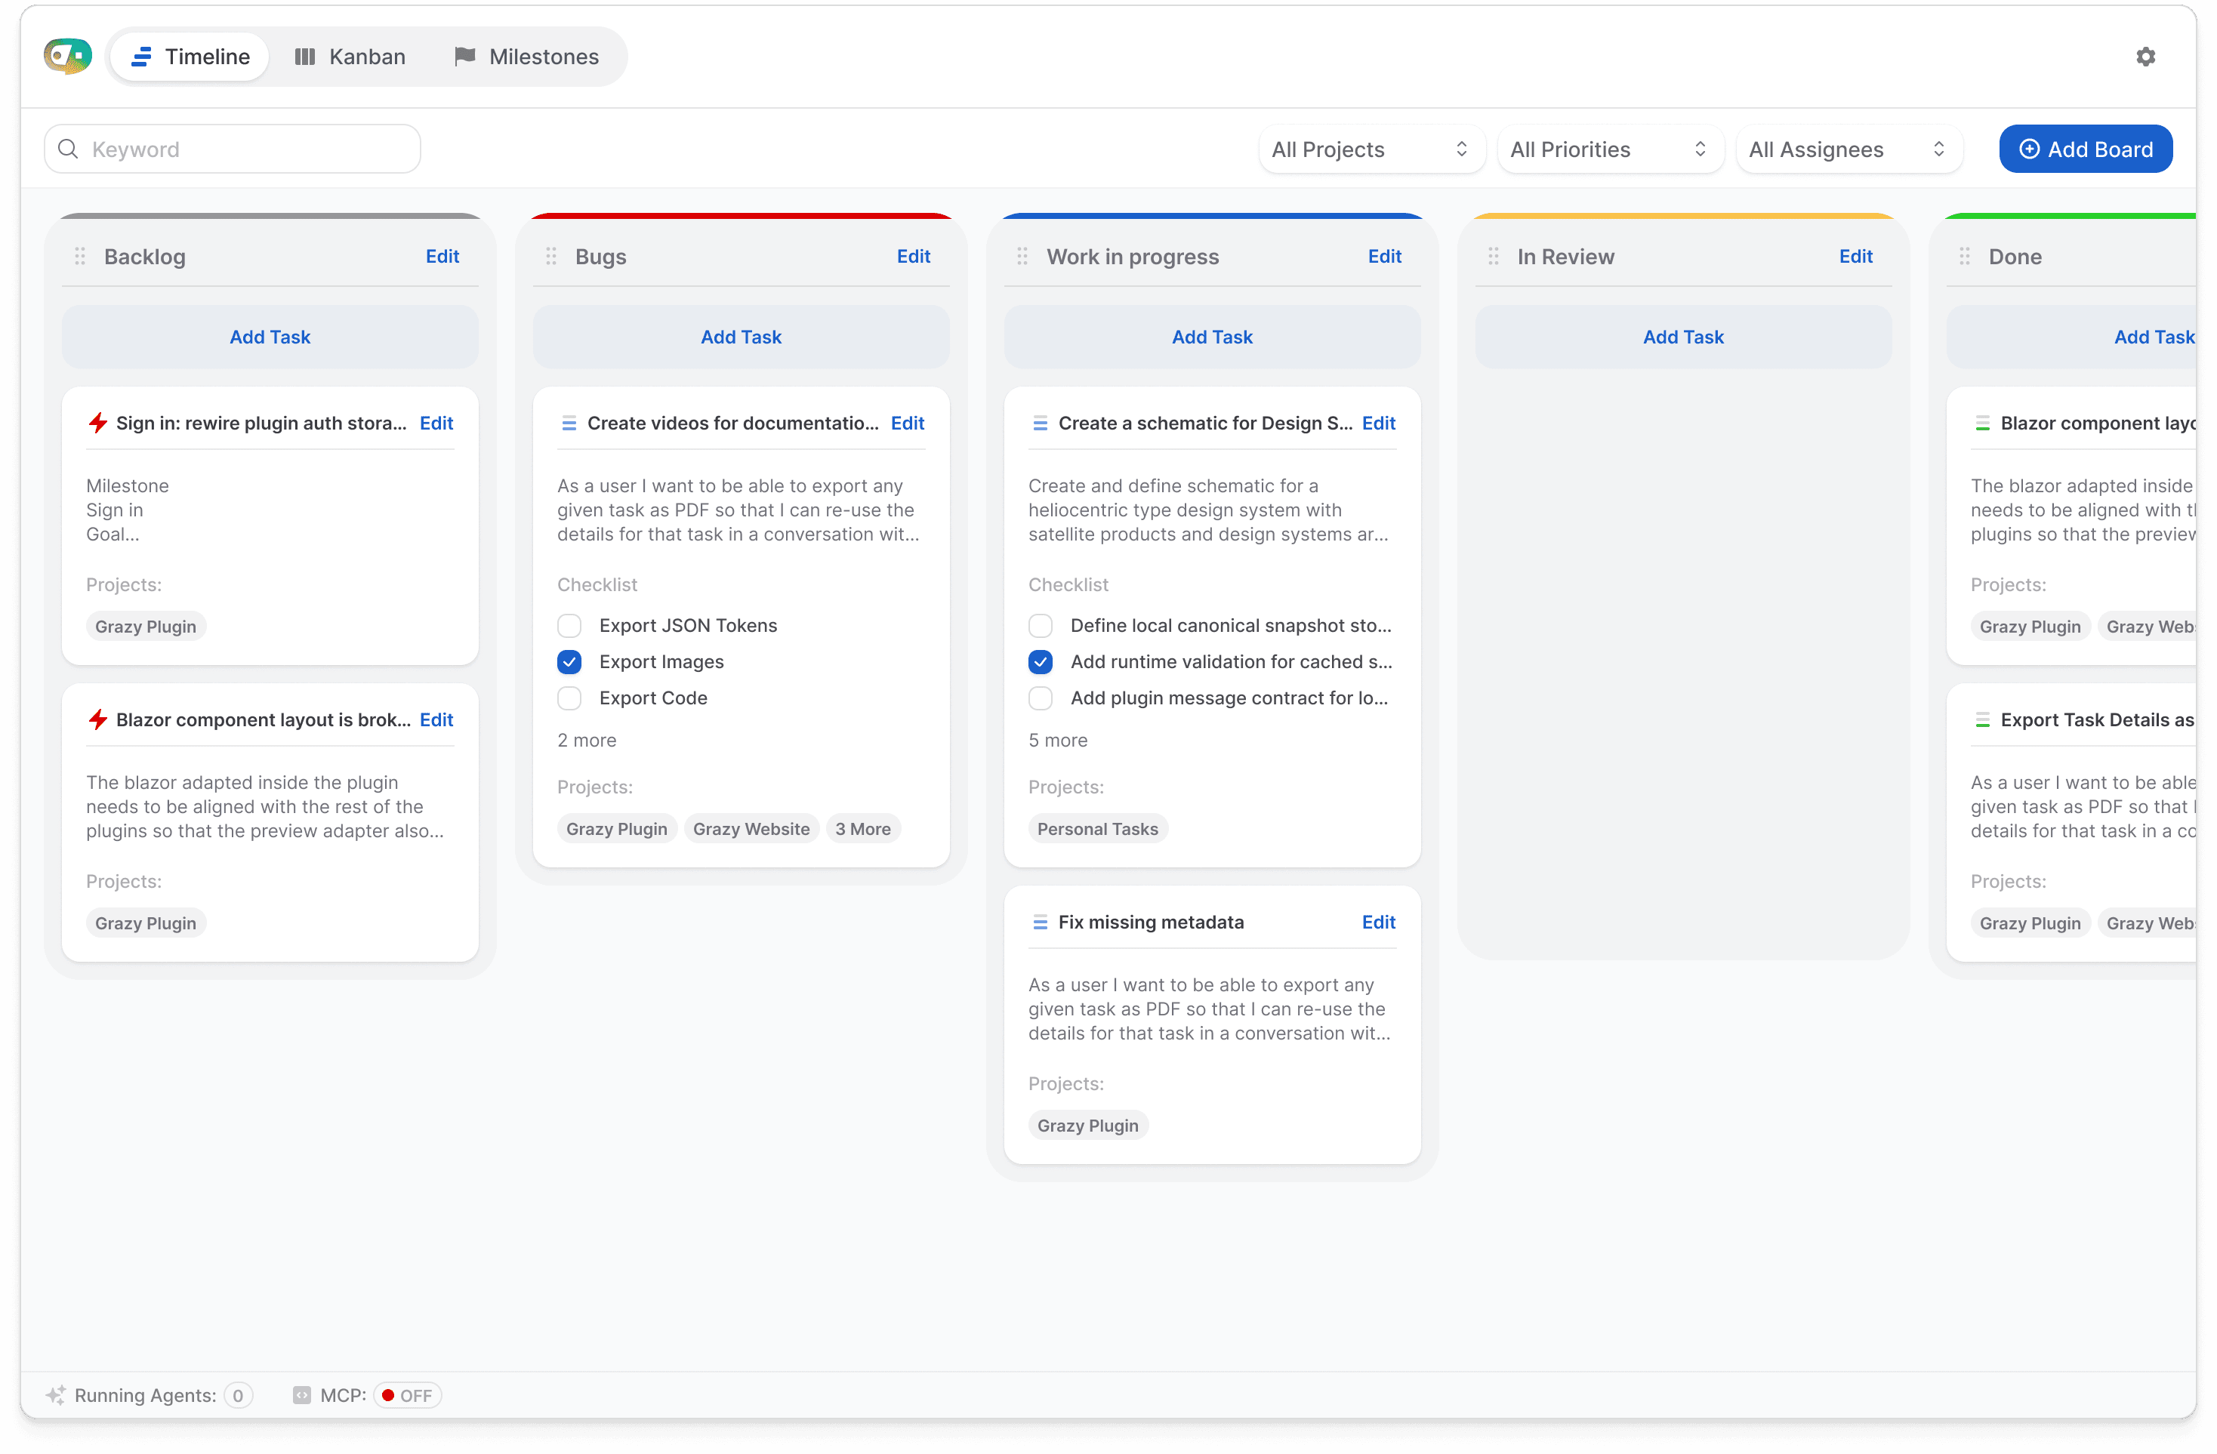
Task: Expand 2 more checklist items
Action: click(587, 741)
